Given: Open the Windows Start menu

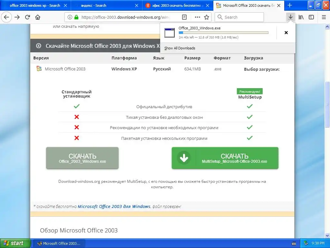Looking at the screenshot, I should (15, 243).
